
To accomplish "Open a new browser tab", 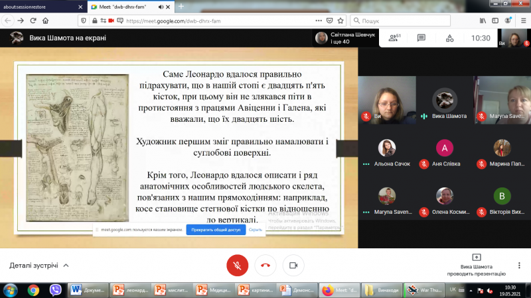I will coord(181,7).
